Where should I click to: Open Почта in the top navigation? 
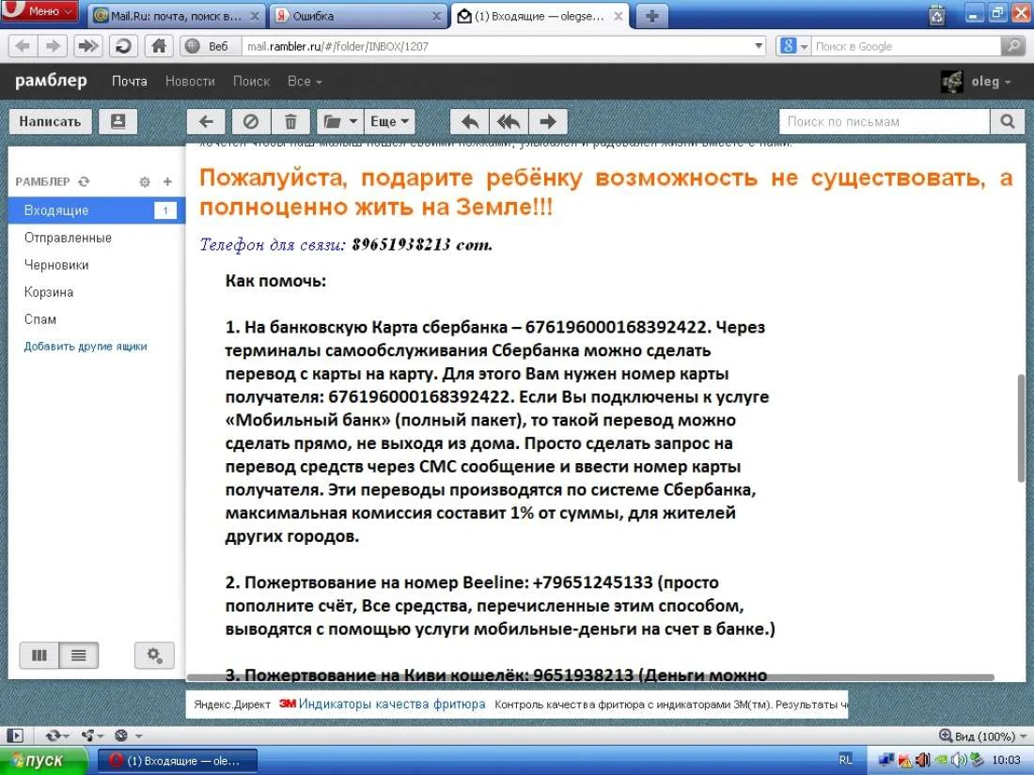[x=130, y=81]
